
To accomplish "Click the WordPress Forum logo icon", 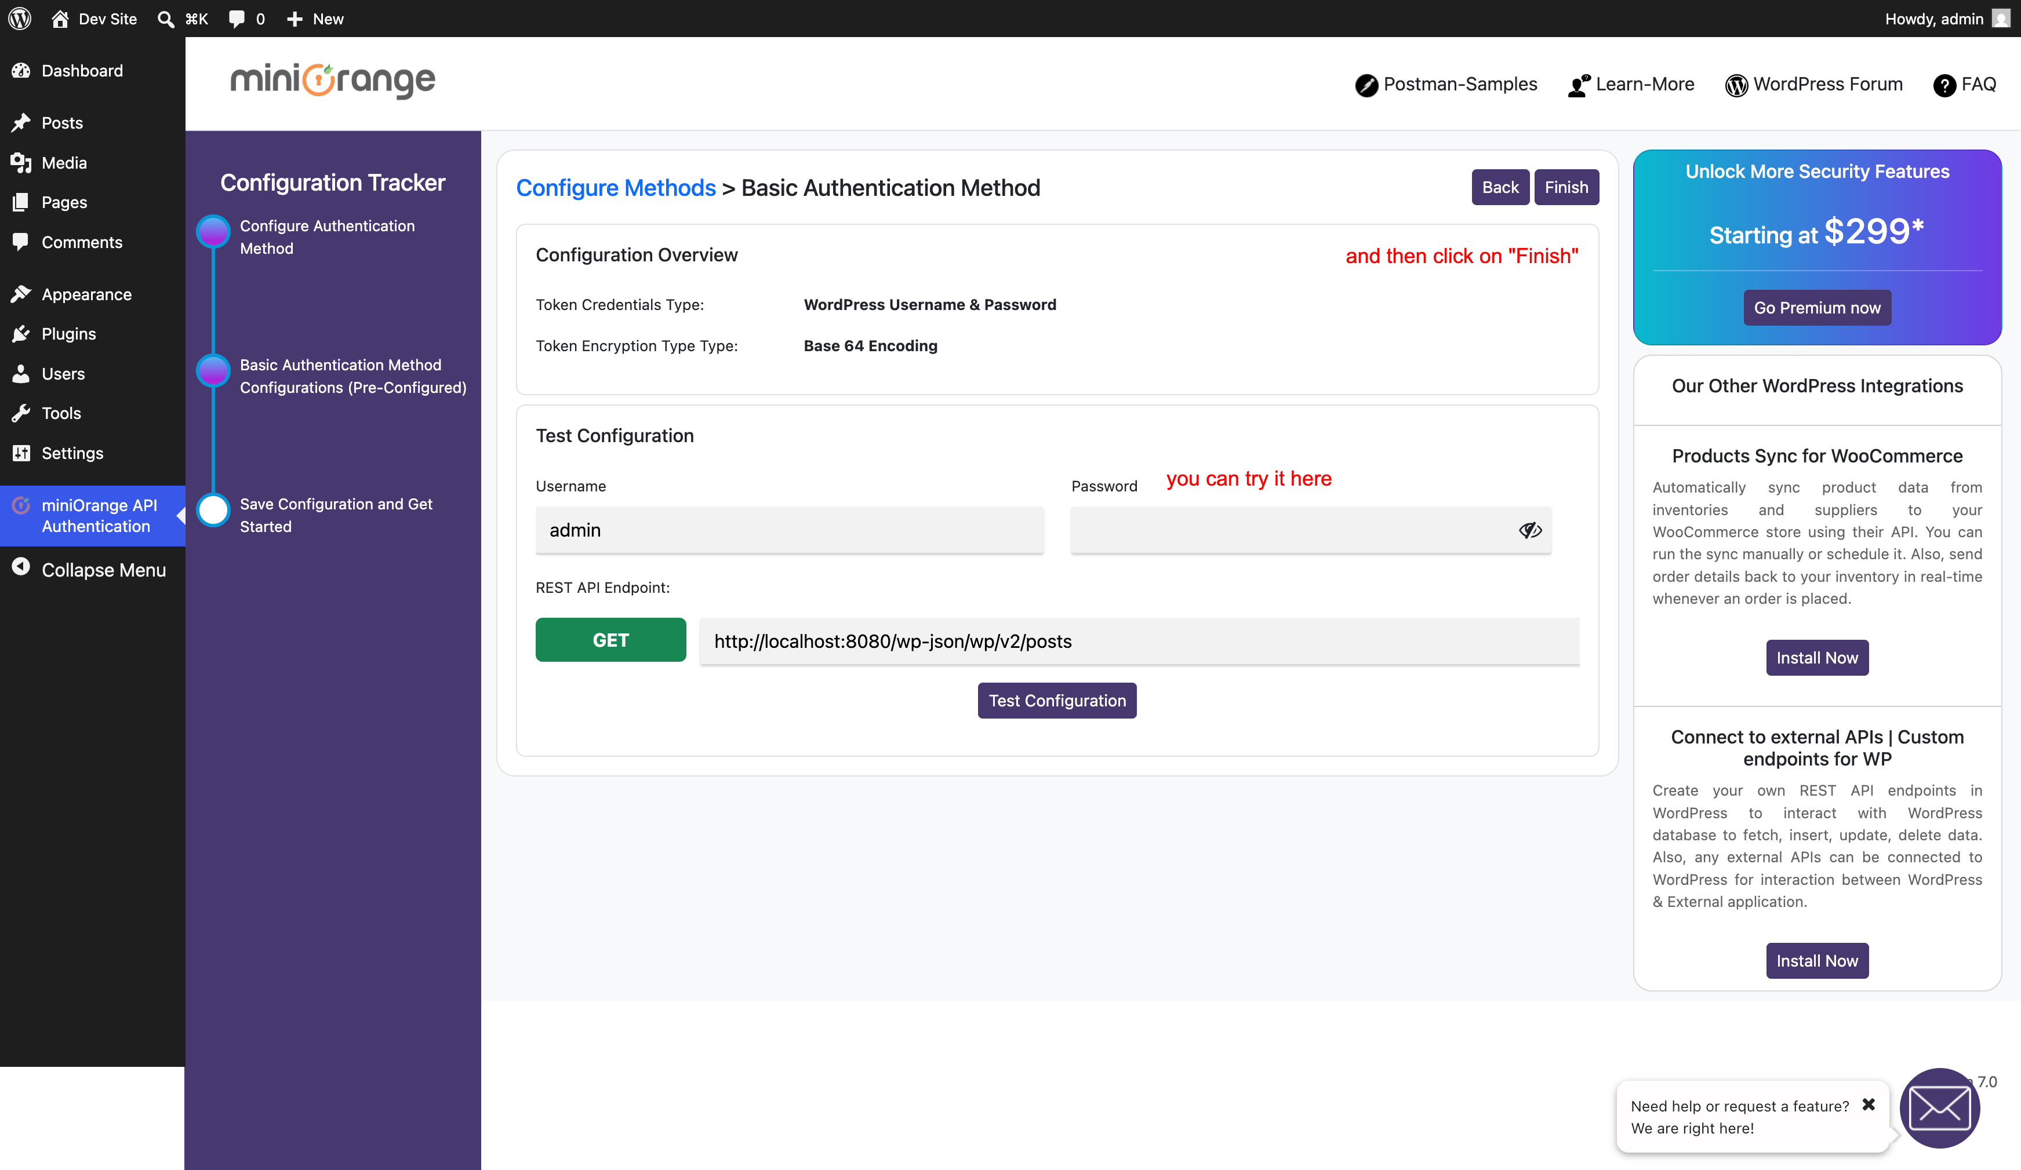I will (1736, 85).
